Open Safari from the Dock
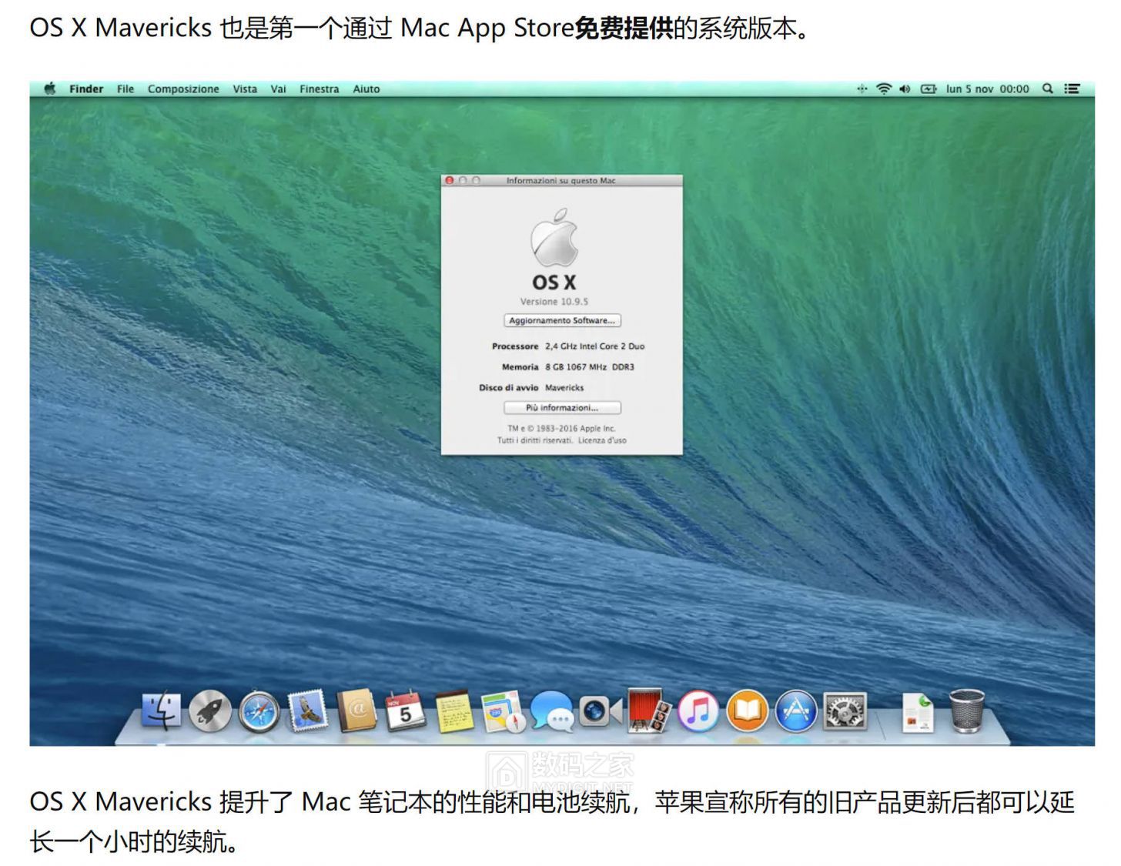Screen dimensions: 1121x866 pos(259,712)
